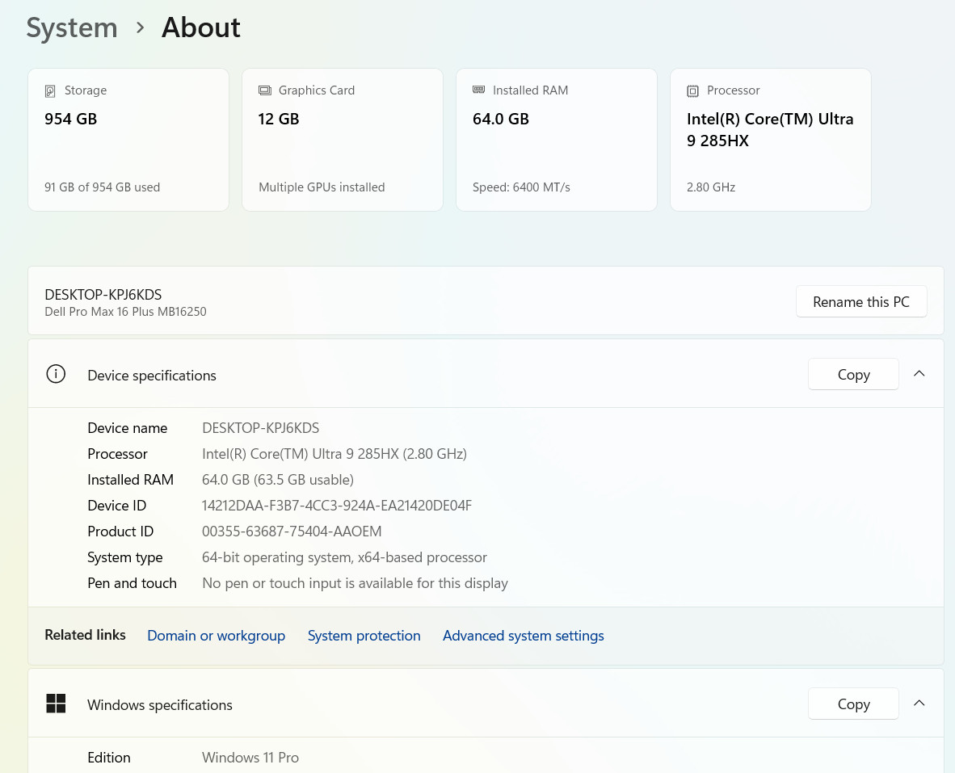Screen dimensions: 955x773
Task: Click the Installed RAM memory icon
Action: click(x=479, y=90)
